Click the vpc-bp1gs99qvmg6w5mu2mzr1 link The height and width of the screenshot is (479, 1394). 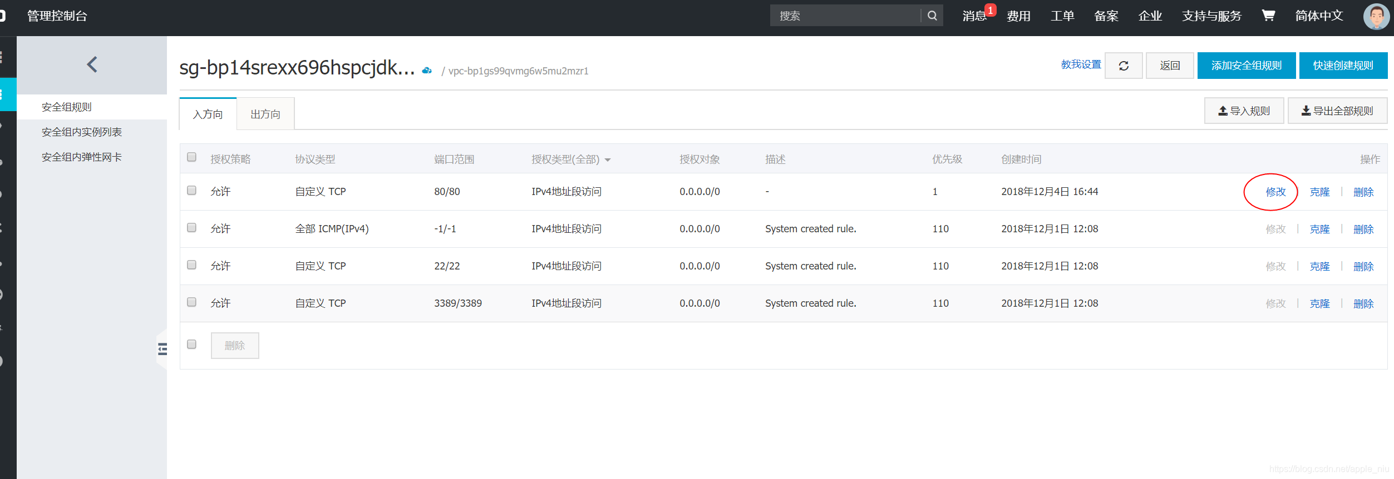click(518, 71)
